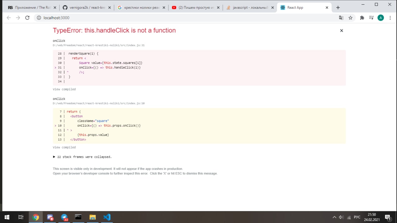Click View compiled under the first snippet
The width and height of the screenshot is (397, 223).
[x=64, y=89]
